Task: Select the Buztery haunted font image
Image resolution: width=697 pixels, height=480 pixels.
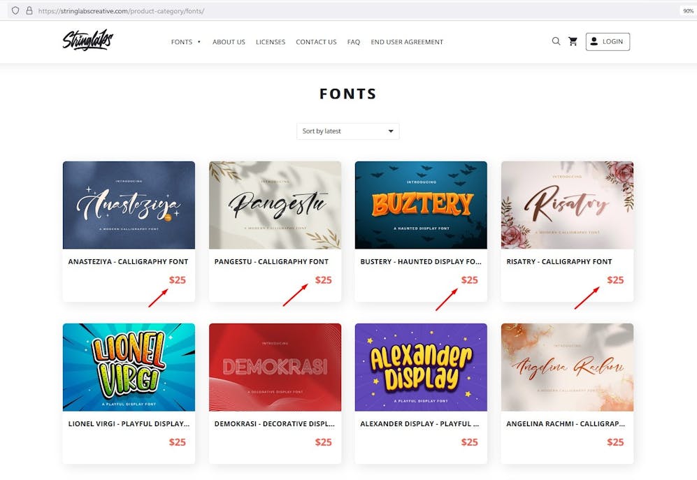Action: [x=421, y=205]
